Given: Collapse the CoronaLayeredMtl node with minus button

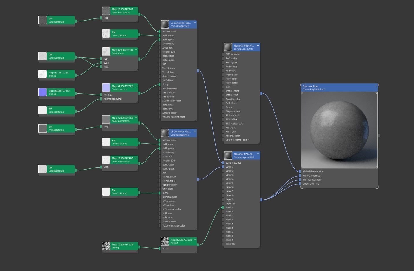Looking at the screenshot, I should click(x=258, y=154).
